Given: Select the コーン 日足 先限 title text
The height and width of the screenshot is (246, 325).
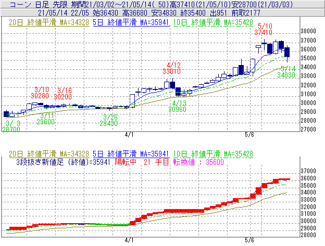Looking at the screenshot, I should 39,4.
